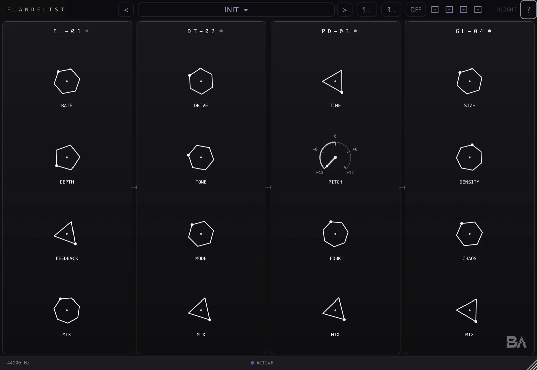Screen dimensions: 537x370
Task: Go to the next preset
Action: (x=345, y=10)
